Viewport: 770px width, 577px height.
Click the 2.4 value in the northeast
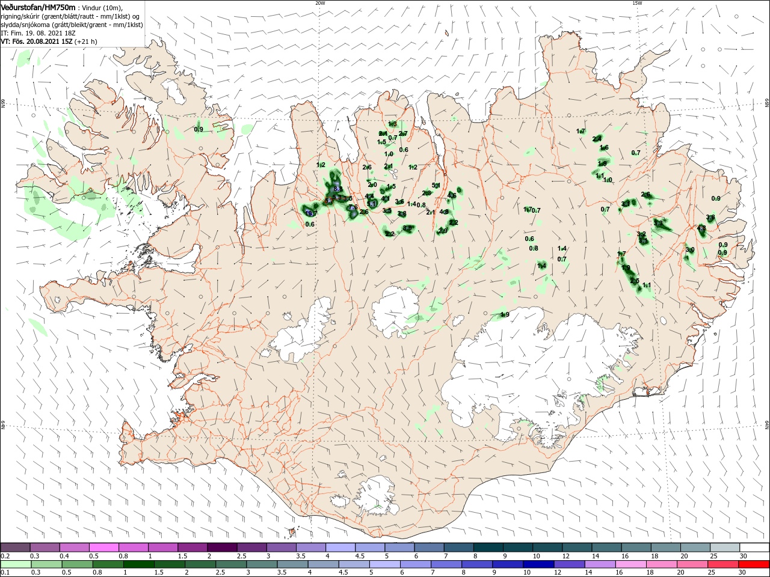click(597, 139)
